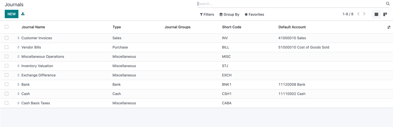Viewport: 393px width, 127px height.
Task: Click the NEW button
Action: pos(11,14)
